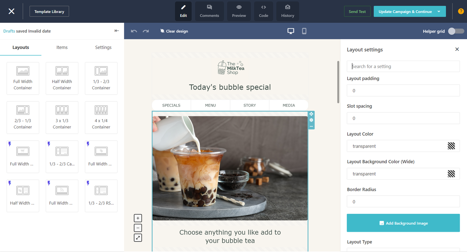The height and width of the screenshot is (252, 467).
Task: Click the Add Background Image button
Action: coord(403,223)
